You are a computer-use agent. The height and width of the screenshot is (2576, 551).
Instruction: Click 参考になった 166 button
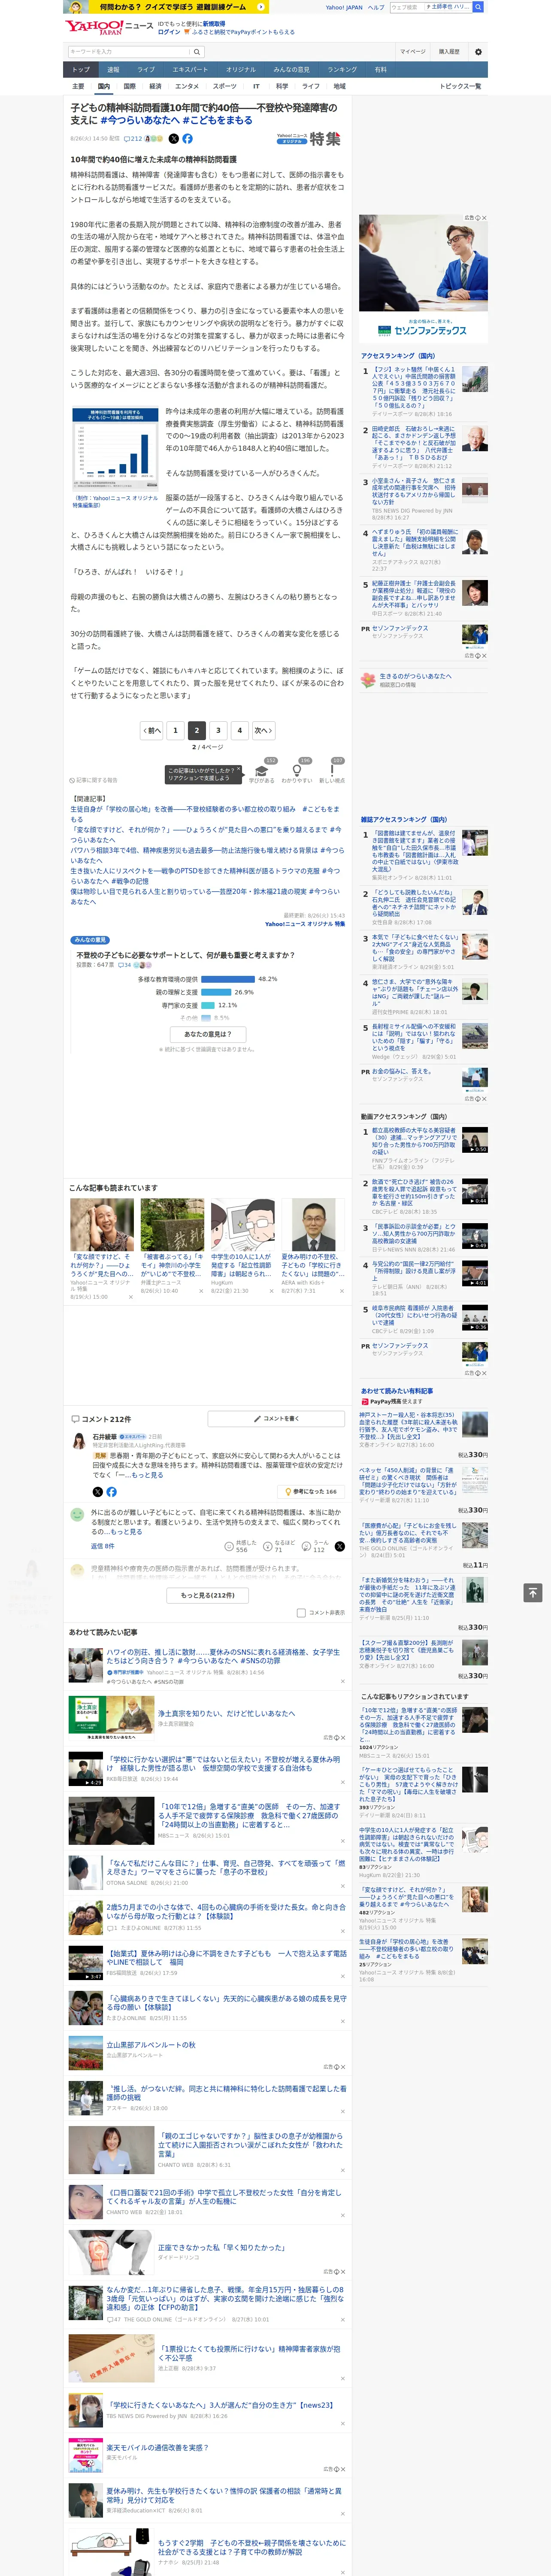[312, 1492]
